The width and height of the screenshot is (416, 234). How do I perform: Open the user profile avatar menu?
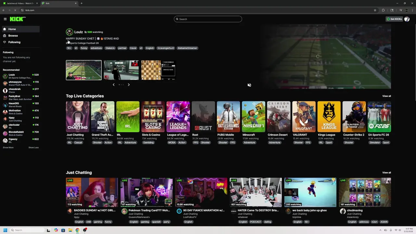407,19
